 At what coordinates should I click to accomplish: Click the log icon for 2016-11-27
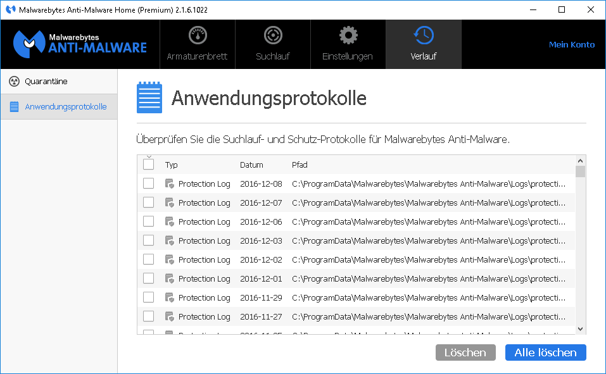tap(170, 316)
